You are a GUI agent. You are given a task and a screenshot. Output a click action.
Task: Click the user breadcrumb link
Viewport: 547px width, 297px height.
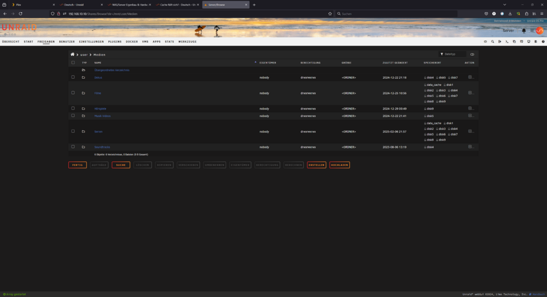coord(84,55)
